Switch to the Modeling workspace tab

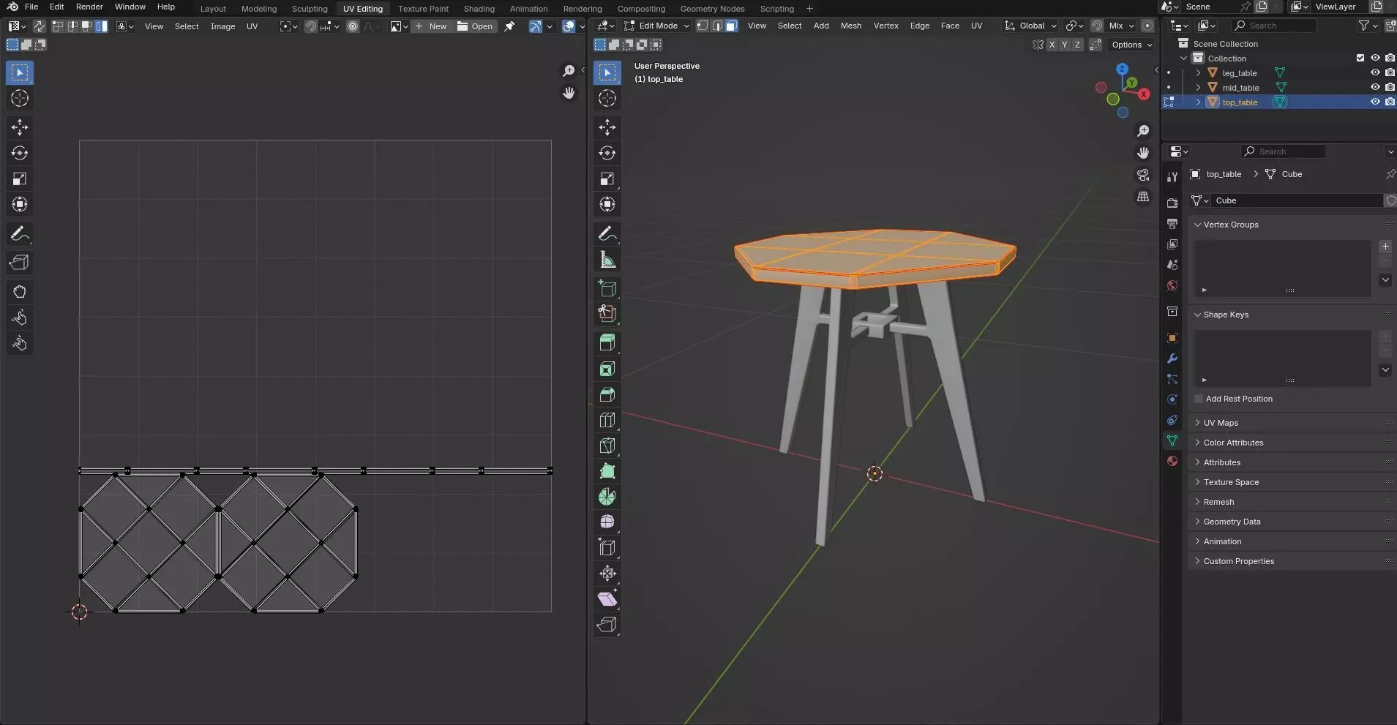[259, 9]
